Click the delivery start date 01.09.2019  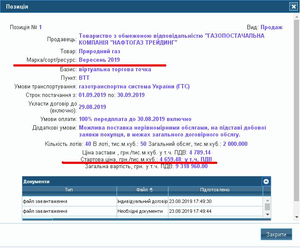92,95
